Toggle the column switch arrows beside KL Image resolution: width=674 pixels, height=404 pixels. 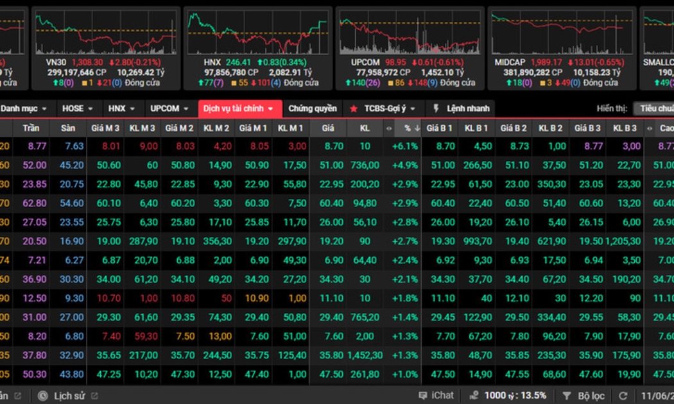coord(388,128)
